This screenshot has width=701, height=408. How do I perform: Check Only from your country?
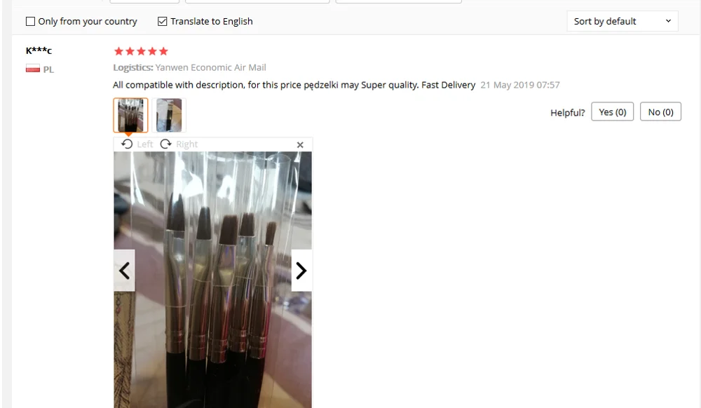click(30, 22)
